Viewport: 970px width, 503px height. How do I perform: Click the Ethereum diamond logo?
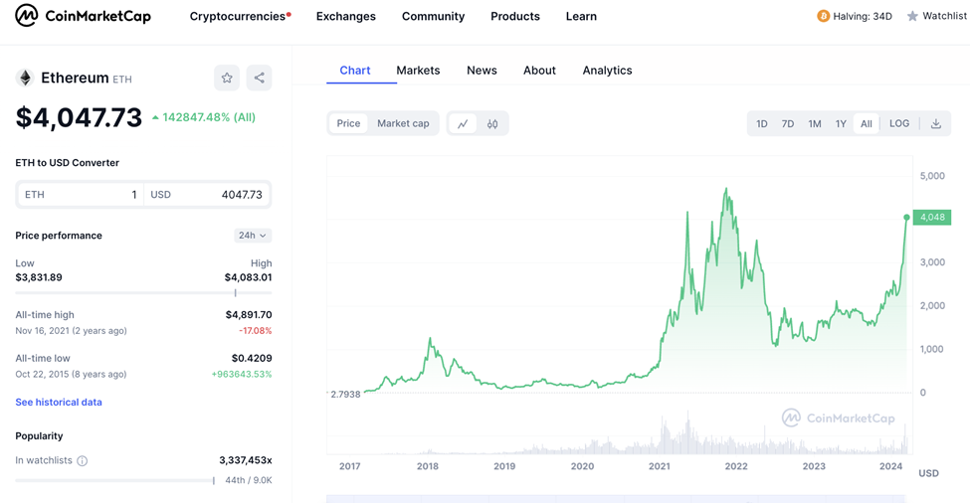(x=25, y=78)
